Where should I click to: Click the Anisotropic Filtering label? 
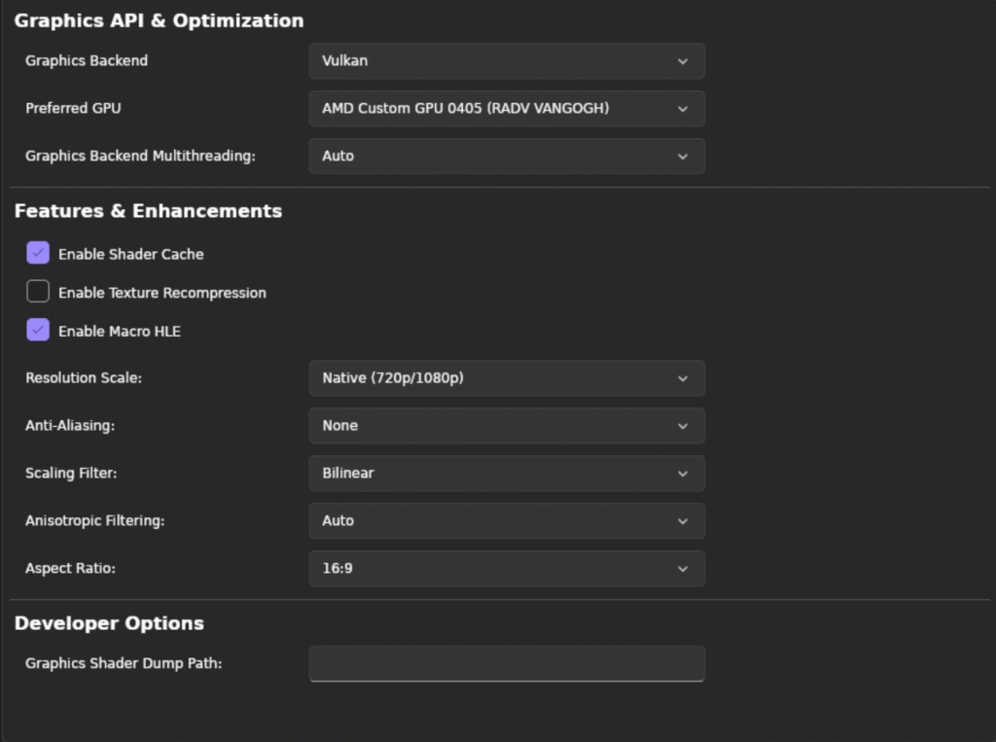coord(94,521)
